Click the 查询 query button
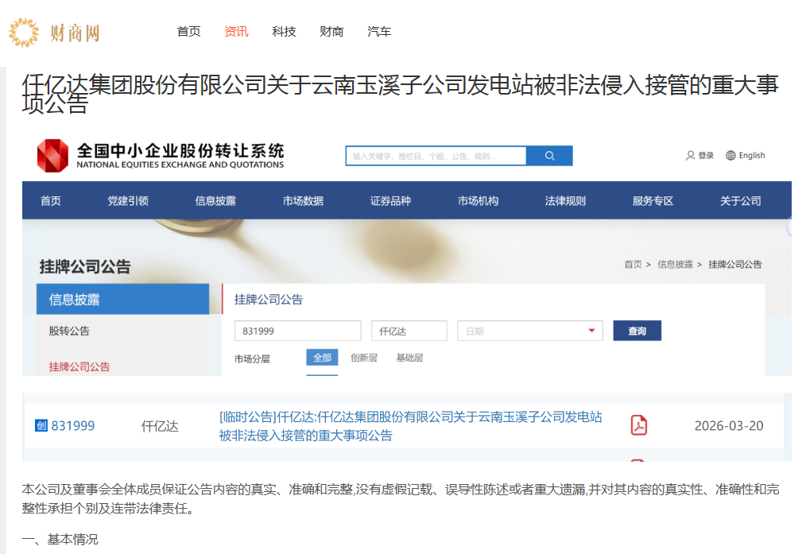Viewport: 802px width, 554px height. (637, 331)
